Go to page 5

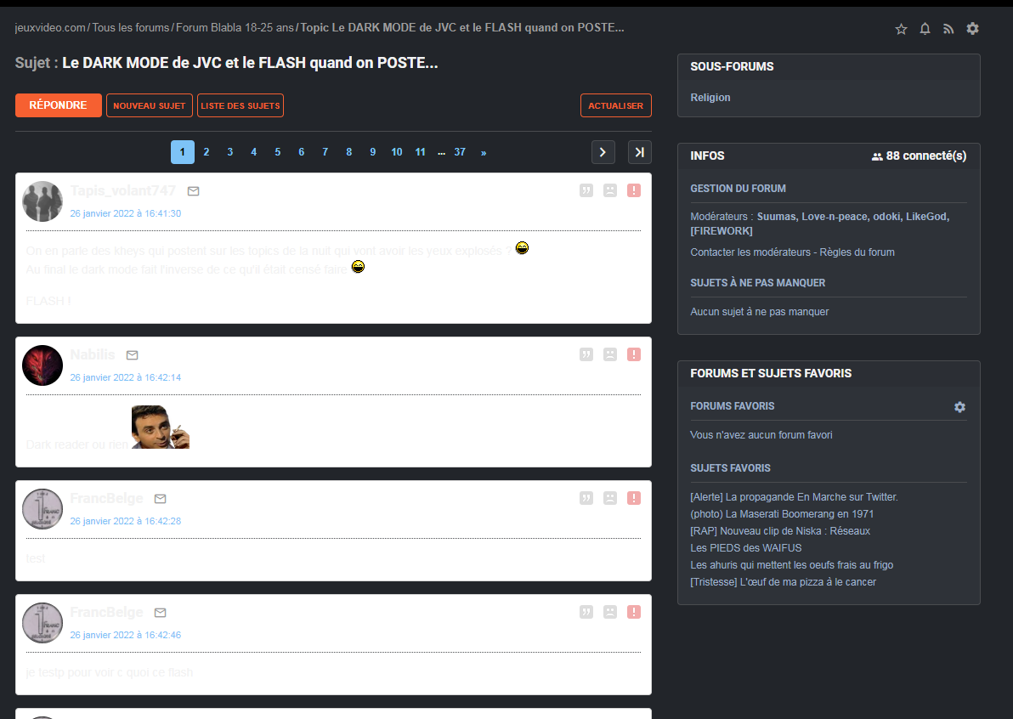coord(278,152)
